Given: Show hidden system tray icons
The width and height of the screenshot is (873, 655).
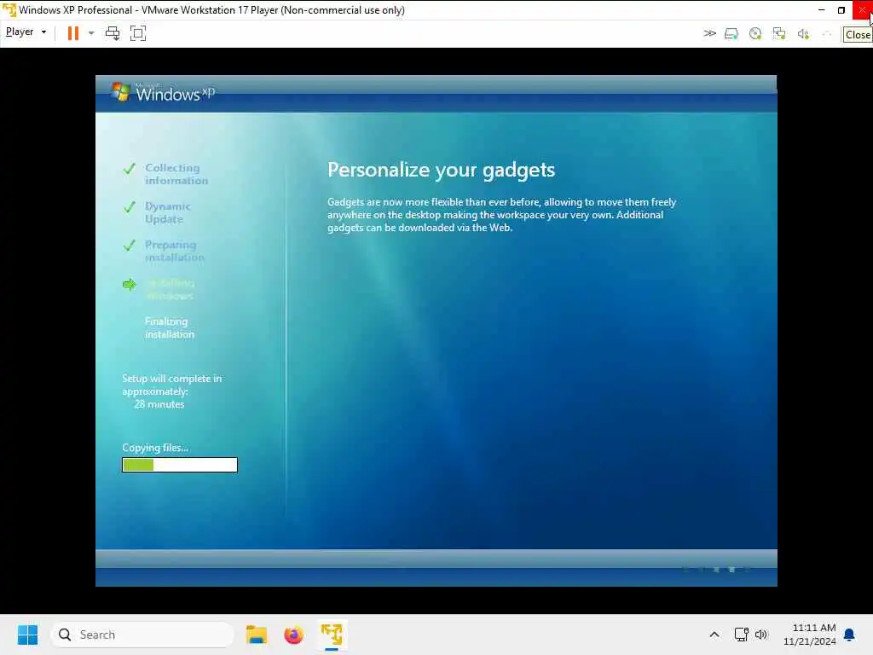Looking at the screenshot, I should (x=714, y=635).
